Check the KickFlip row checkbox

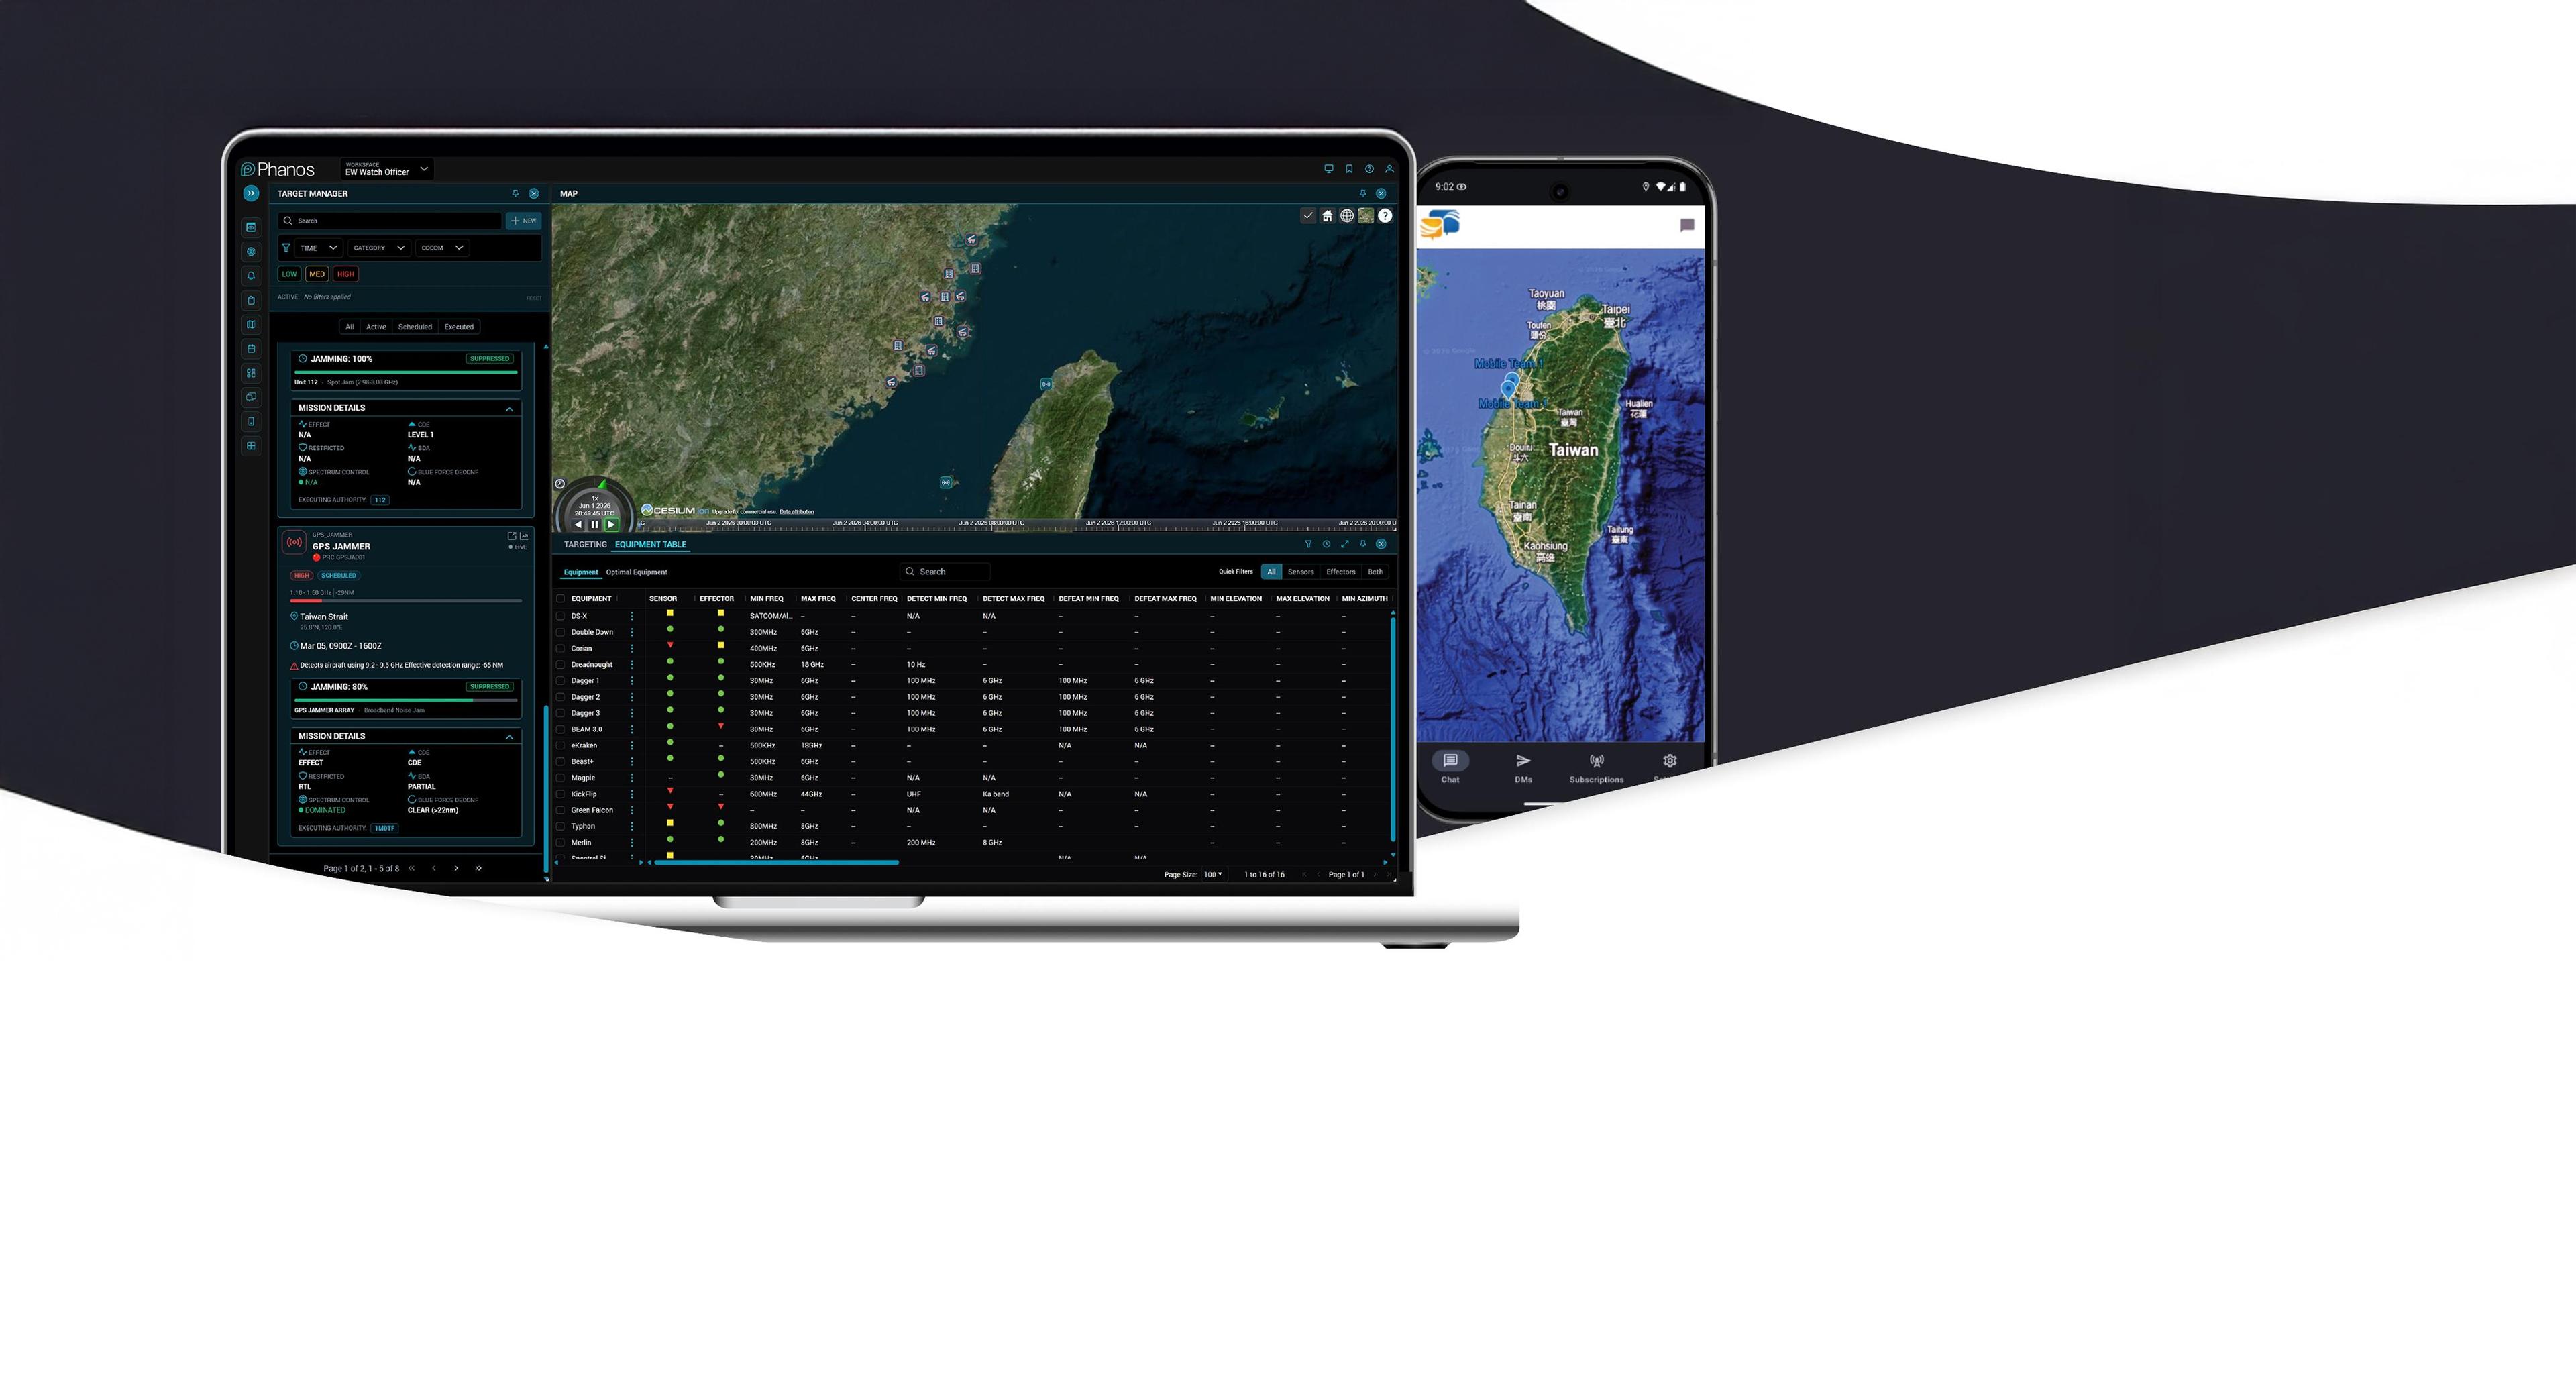pyautogui.click(x=560, y=794)
